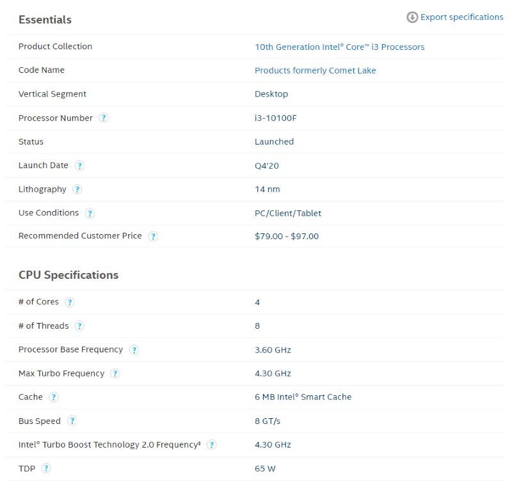Screen dimensions: 512x486
Task: Click the # of Threads question mark
Action: [79, 326]
